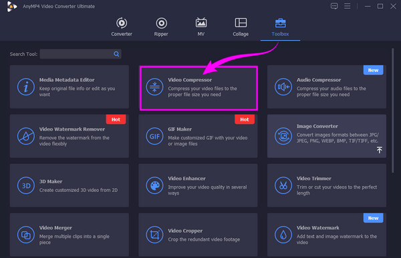The width and height of the screenshot is (401, 258).
Task: Open the 3D Maker title
Action: tap(51, 181)
